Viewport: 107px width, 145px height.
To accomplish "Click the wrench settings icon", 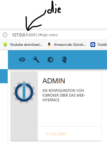I will 36,60.
